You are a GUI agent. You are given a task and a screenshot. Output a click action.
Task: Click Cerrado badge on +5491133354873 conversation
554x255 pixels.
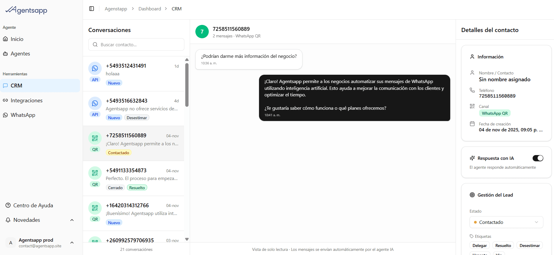coord(115,188)
